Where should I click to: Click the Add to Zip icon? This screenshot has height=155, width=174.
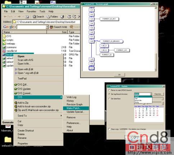(x=16, y=103)
